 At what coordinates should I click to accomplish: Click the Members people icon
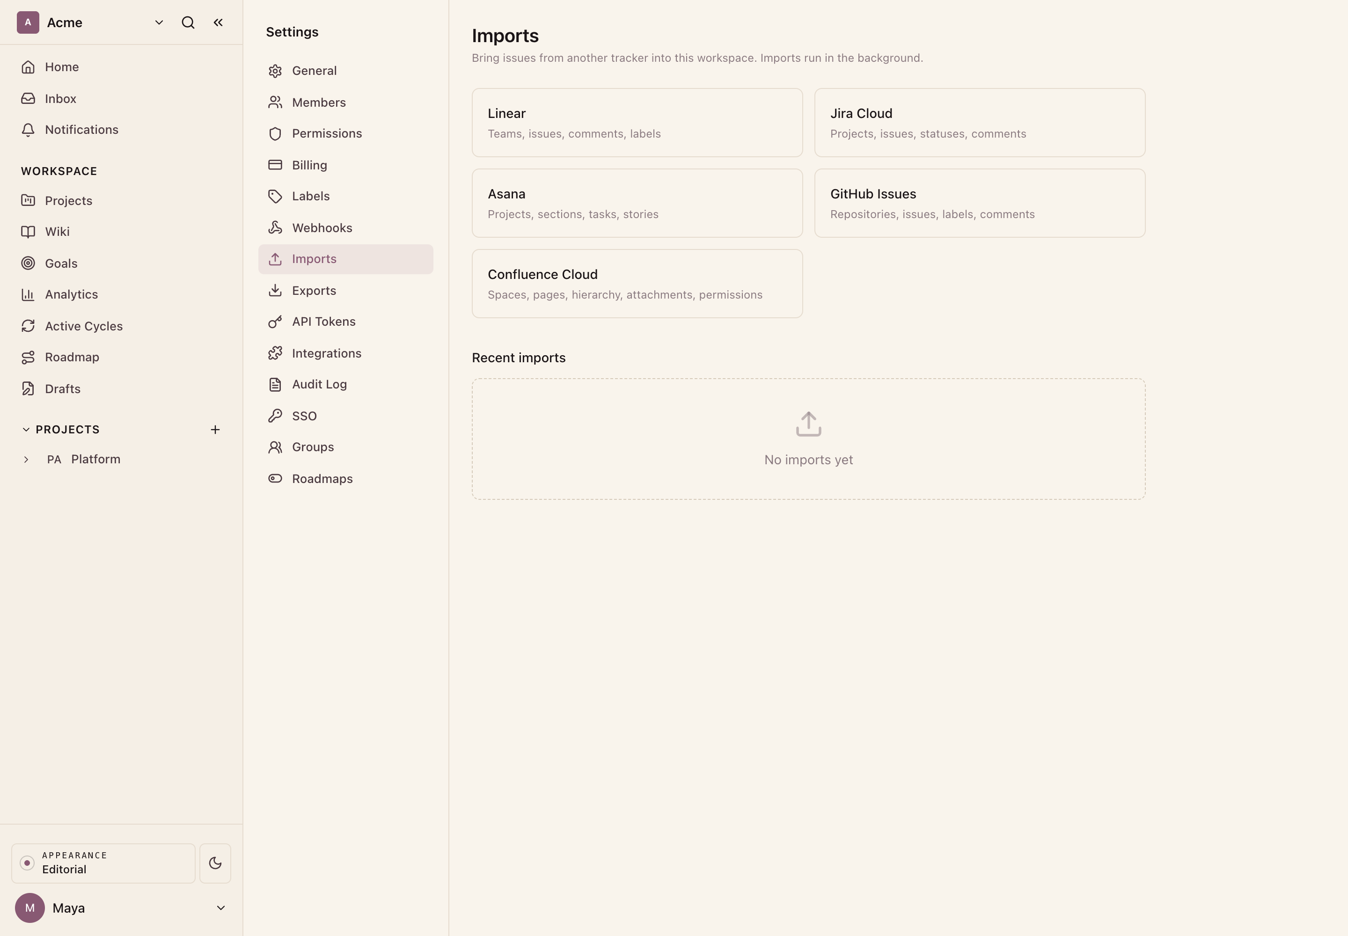pyautogui.click(x=275, y=102)
